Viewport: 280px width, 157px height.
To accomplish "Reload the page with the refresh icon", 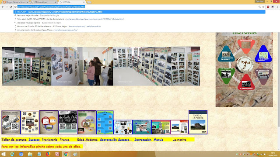I will (10, 7).
